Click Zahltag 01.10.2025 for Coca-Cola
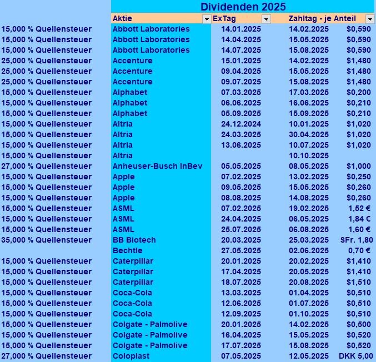 pyautogui.click(x=309, y=314)
